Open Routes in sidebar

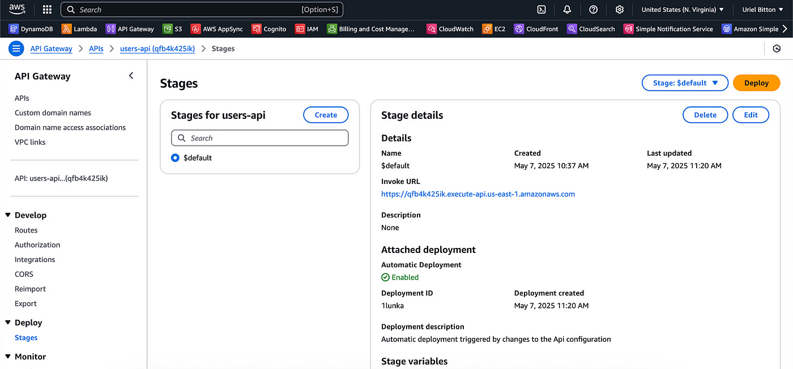coord(26,230)
